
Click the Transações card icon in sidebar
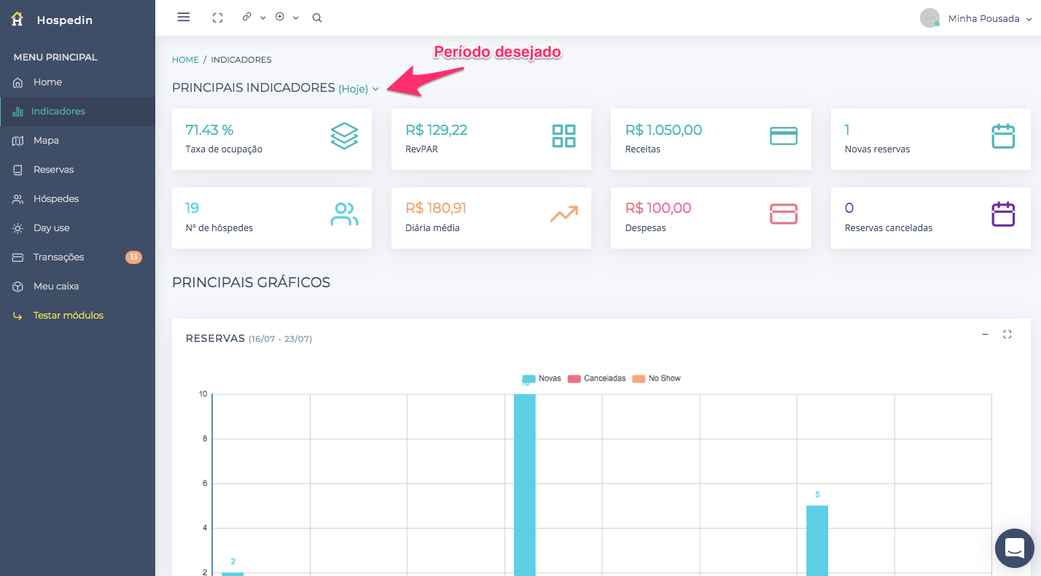coord(18,257)
